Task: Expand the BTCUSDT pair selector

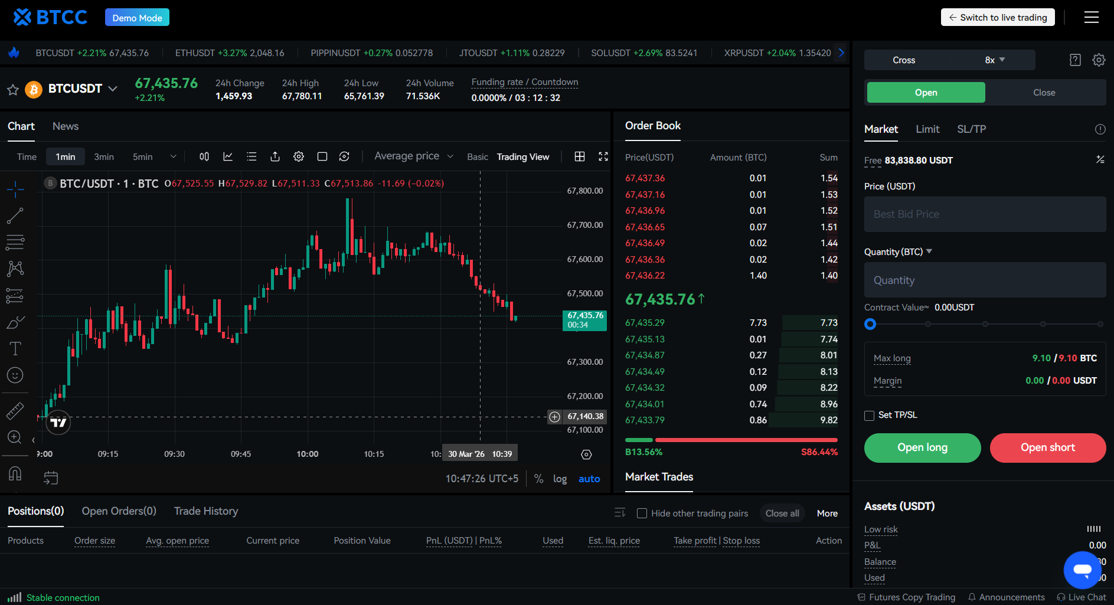Action: coord(113,89)
